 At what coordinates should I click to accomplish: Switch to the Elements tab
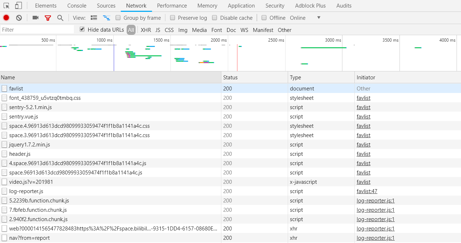pos(46,6)
